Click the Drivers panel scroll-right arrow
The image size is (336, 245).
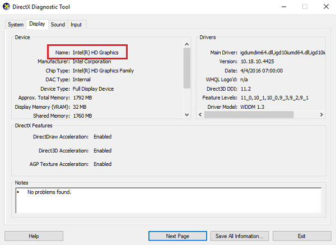coord(323,115)
